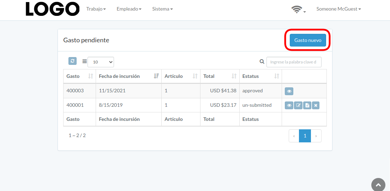
Task: Go to previous page arrow
Action: click(294, 136)
